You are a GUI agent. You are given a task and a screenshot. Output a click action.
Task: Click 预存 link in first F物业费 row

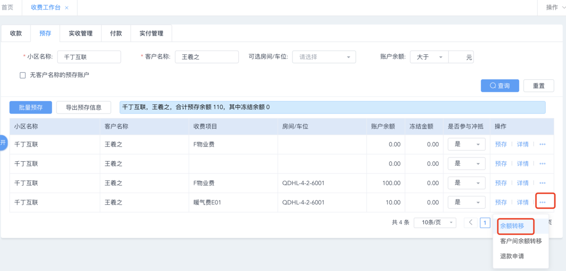click(x=501, y=145)
